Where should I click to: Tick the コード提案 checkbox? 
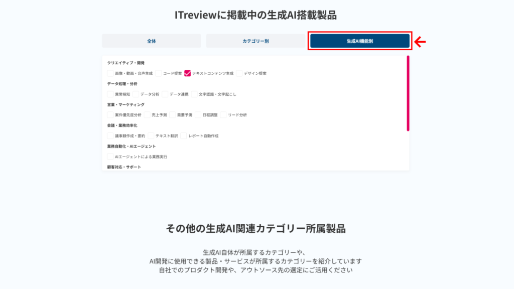(159, 73)
